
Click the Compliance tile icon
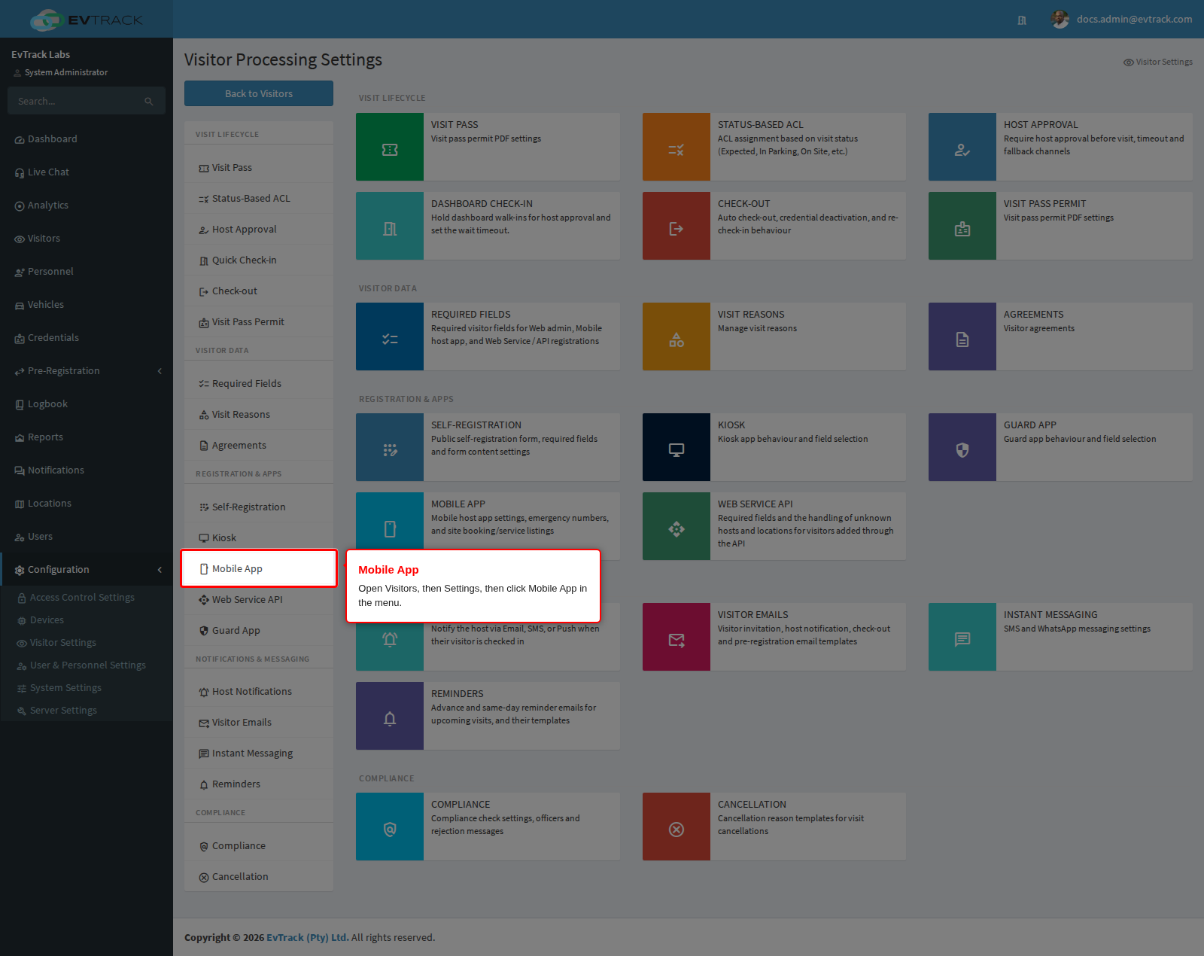(x=390, y=827)
